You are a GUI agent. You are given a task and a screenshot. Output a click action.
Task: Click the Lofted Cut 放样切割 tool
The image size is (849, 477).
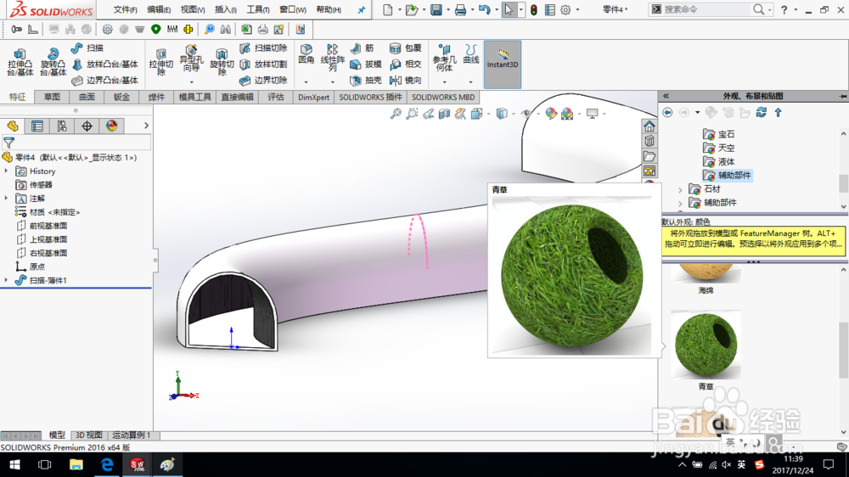(x=263, y=65)
